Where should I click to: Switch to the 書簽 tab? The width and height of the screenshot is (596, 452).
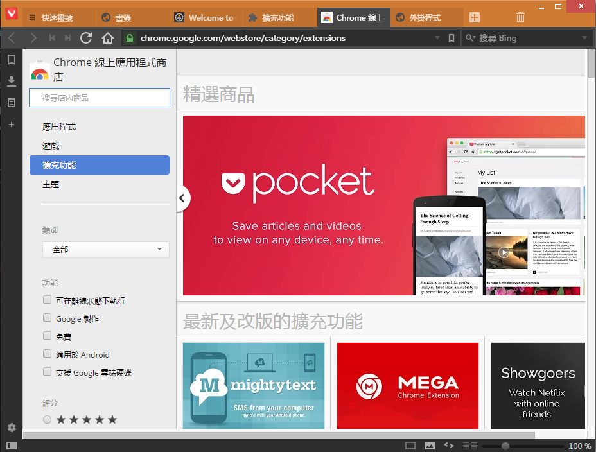[132, 17]
